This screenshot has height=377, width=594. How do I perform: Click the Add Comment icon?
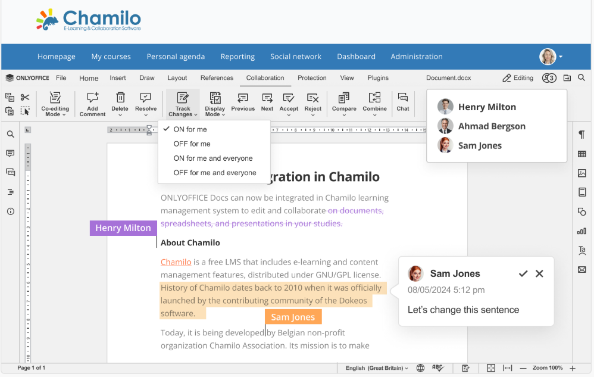[x=92, y=98]
